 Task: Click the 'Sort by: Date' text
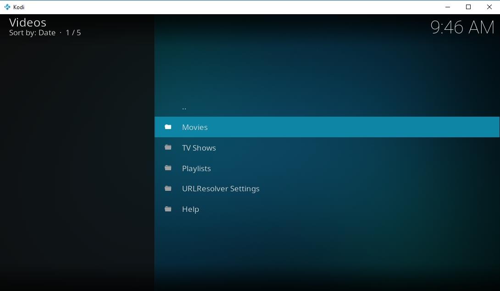point(32,33)
